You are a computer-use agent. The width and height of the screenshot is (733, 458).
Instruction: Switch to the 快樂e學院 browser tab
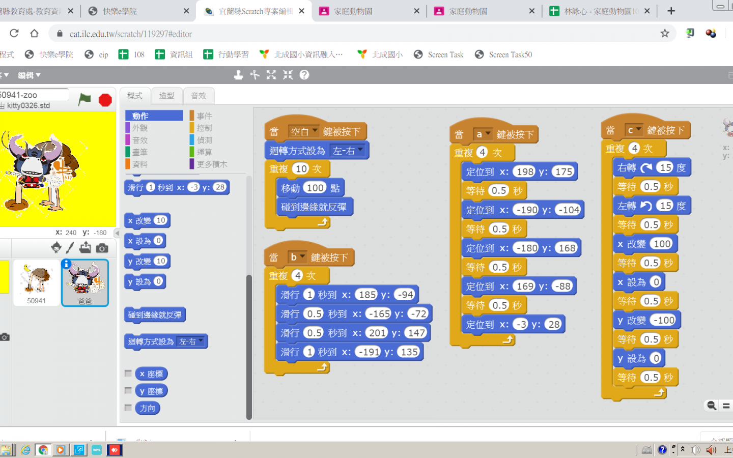pyautogui.click(x=137, y=11)
